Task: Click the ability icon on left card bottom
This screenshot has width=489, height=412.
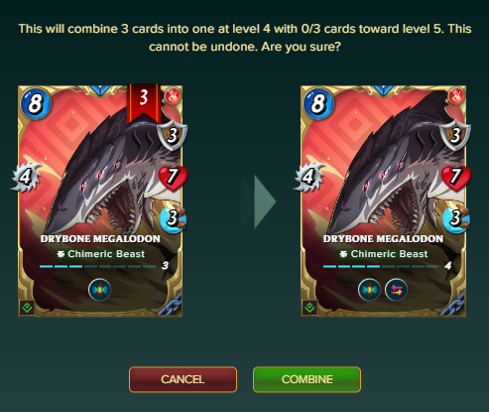Action: [99, 290]
